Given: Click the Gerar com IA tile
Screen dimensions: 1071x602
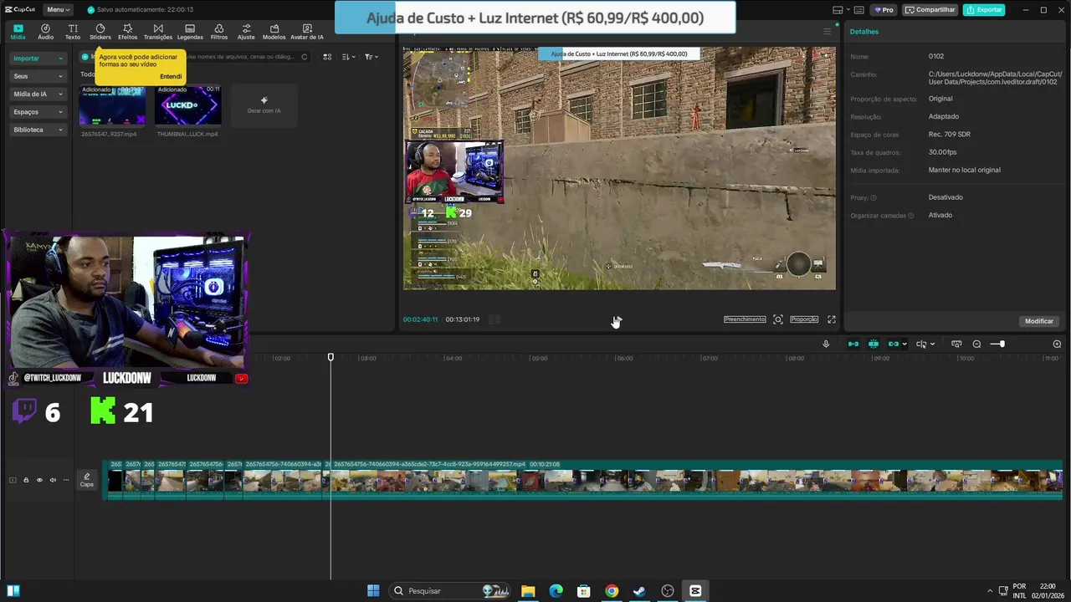Looking at the screenshot, I should [264, 105].
